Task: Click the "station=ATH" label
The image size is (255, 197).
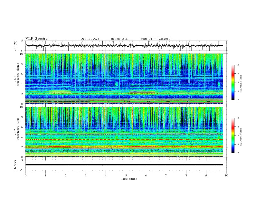Action: pos(119,39)
